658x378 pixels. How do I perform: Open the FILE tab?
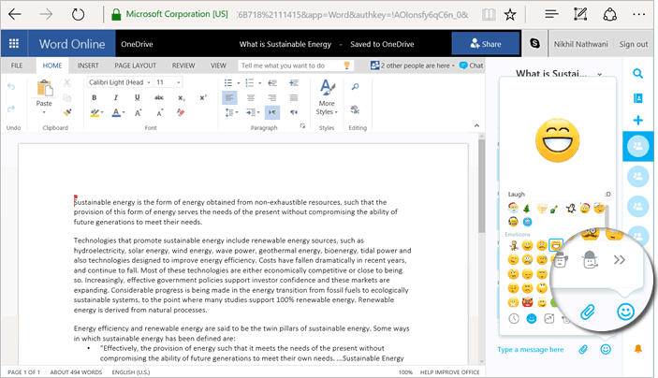pos(17,65)
